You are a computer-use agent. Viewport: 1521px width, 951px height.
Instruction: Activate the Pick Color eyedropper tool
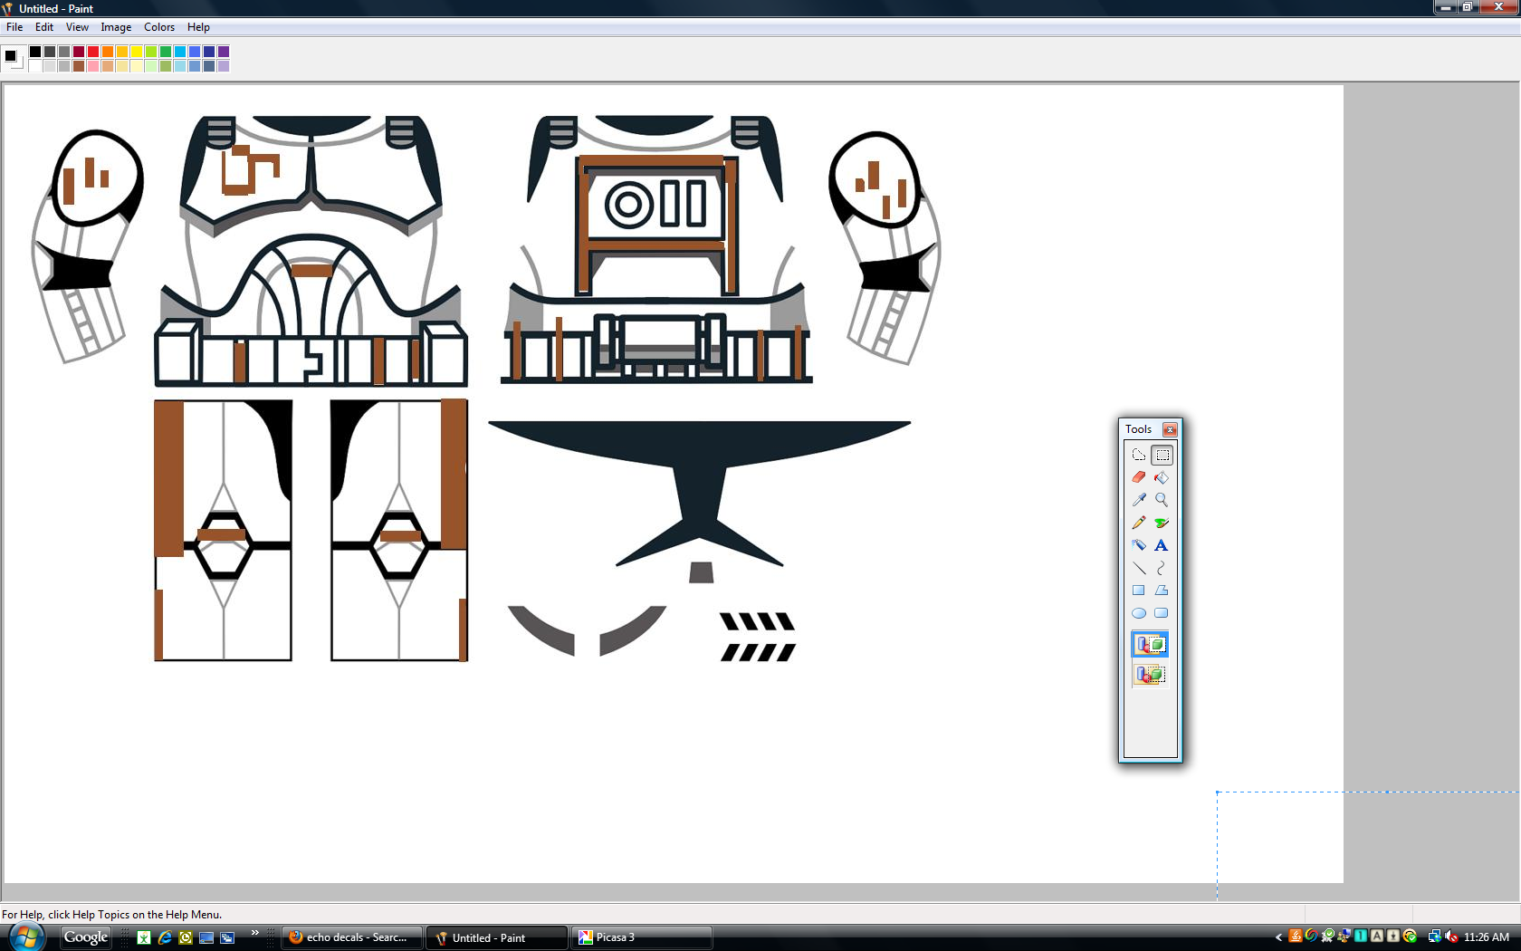coord(1139,500)
